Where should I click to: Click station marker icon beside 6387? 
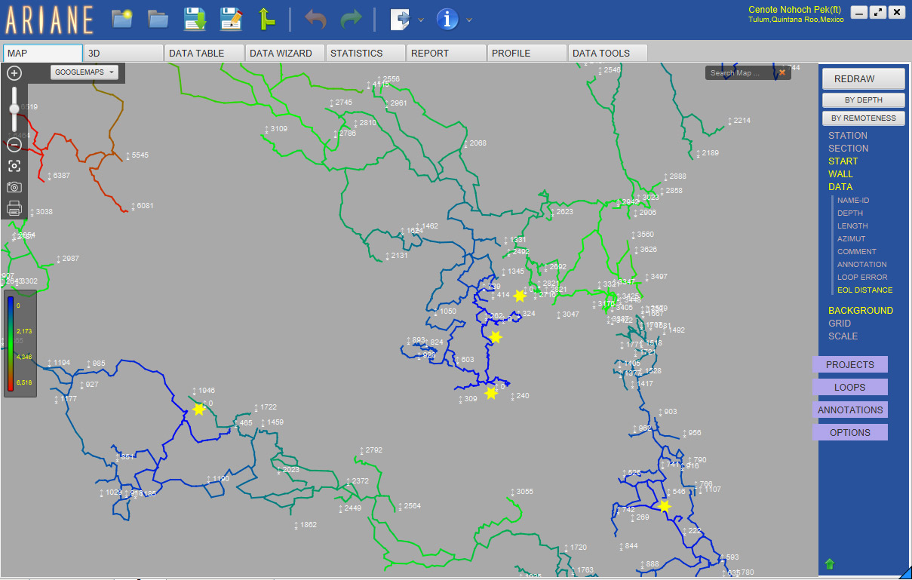[50, 176]
